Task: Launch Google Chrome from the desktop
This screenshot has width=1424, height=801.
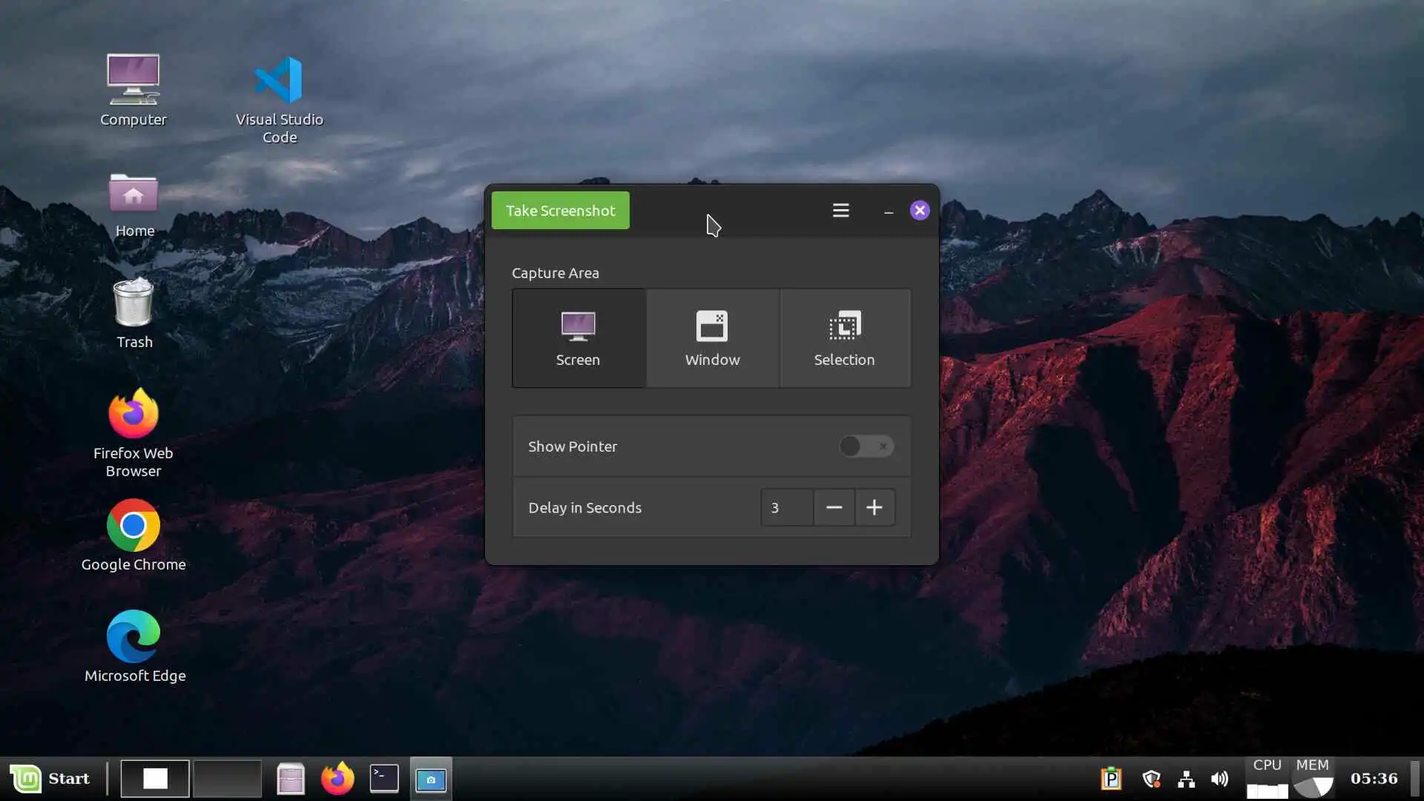Action: pos(133,526)
